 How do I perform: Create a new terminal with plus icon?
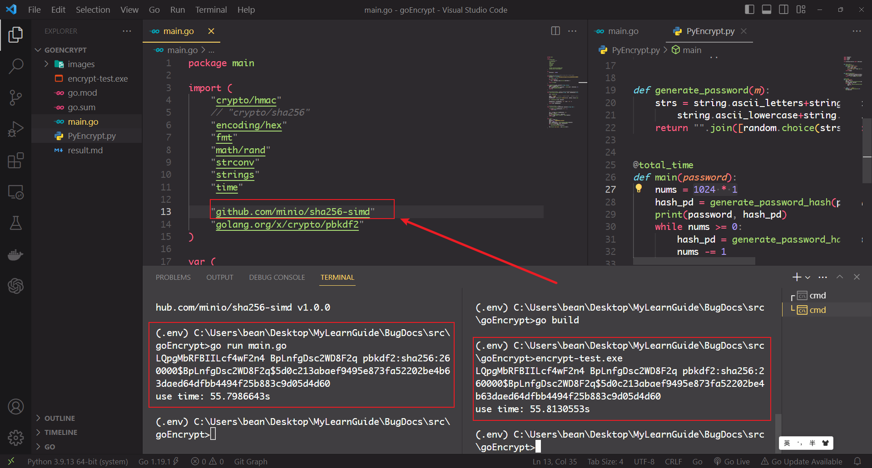click(x=797, y=277)
